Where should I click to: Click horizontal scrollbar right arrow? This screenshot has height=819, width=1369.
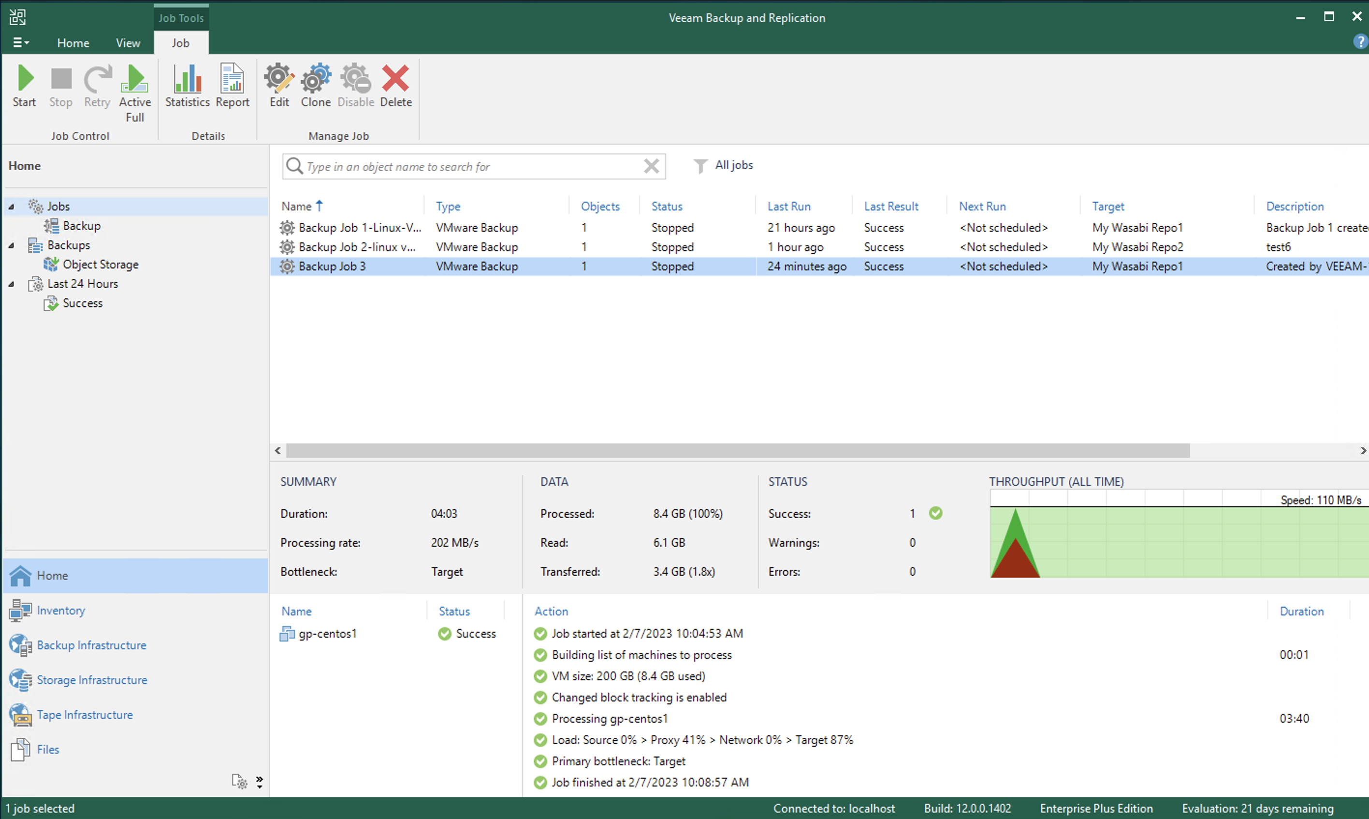1363,450
